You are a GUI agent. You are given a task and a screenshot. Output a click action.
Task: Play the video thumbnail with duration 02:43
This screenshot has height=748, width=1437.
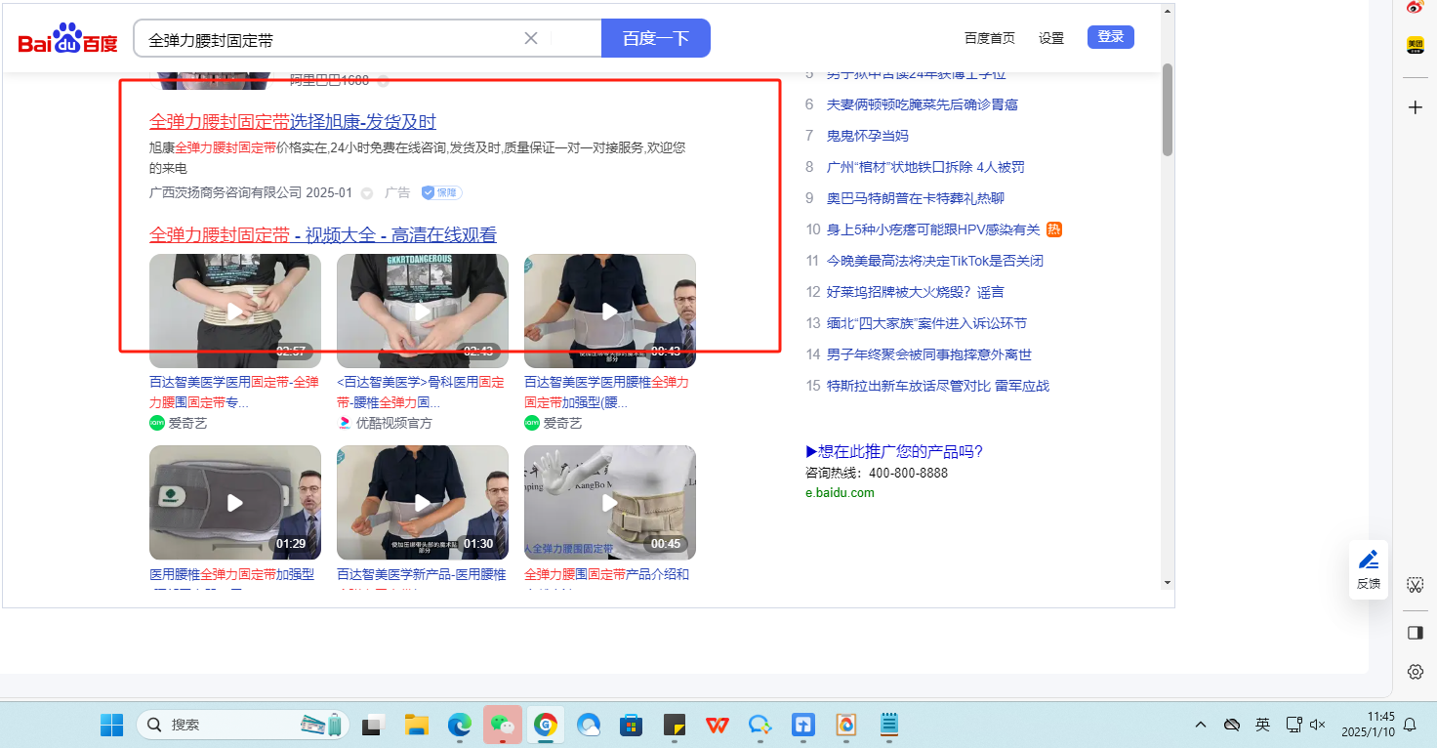pos(423,312)
